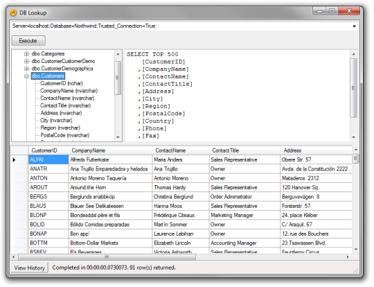Image resolution: width=374 pixels, height=287 pixels.
Task: Sort by CustomerID column header
Action: pos(48,150)
